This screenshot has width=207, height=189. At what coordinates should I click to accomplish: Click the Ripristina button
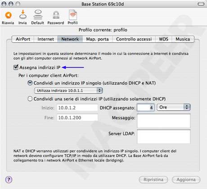[153, 180]
